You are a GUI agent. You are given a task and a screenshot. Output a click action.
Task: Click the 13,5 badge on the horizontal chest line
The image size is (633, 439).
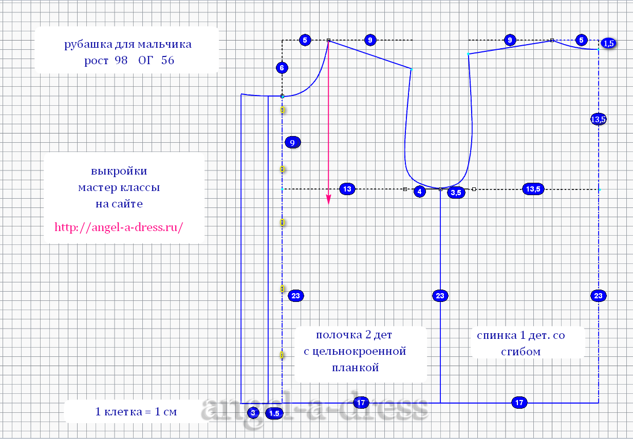(x=534, y=189)
